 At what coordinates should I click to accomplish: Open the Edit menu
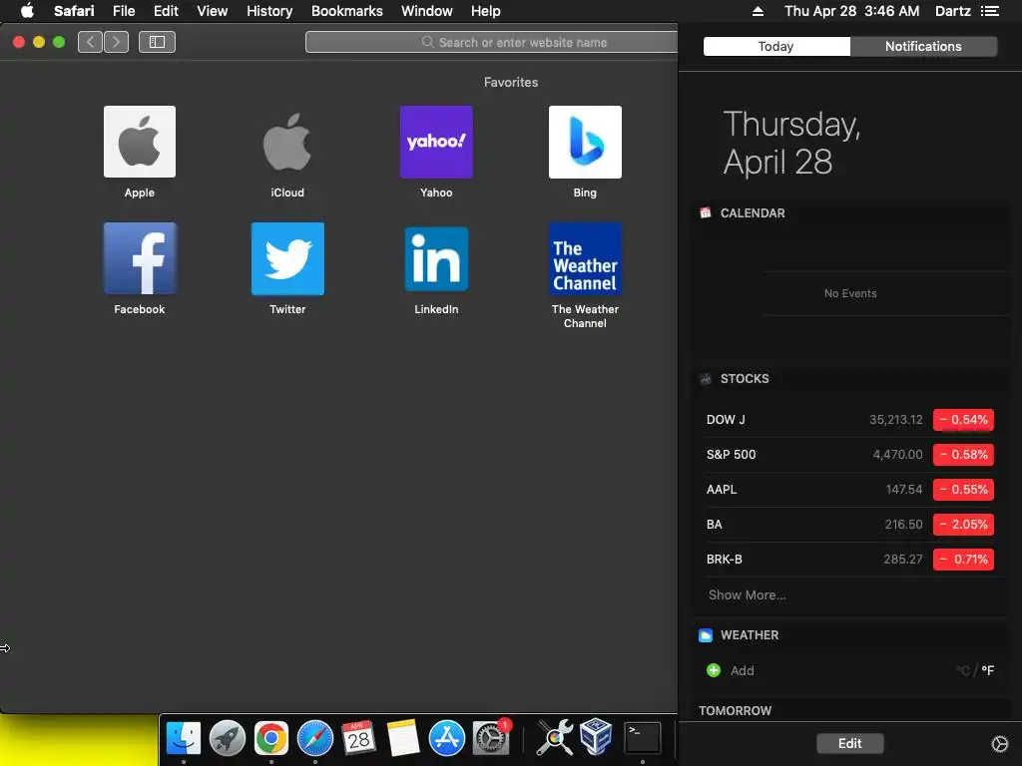pos(166,11)
